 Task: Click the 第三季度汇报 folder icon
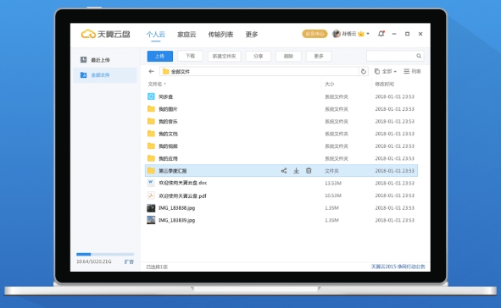(x=151, y=171)
